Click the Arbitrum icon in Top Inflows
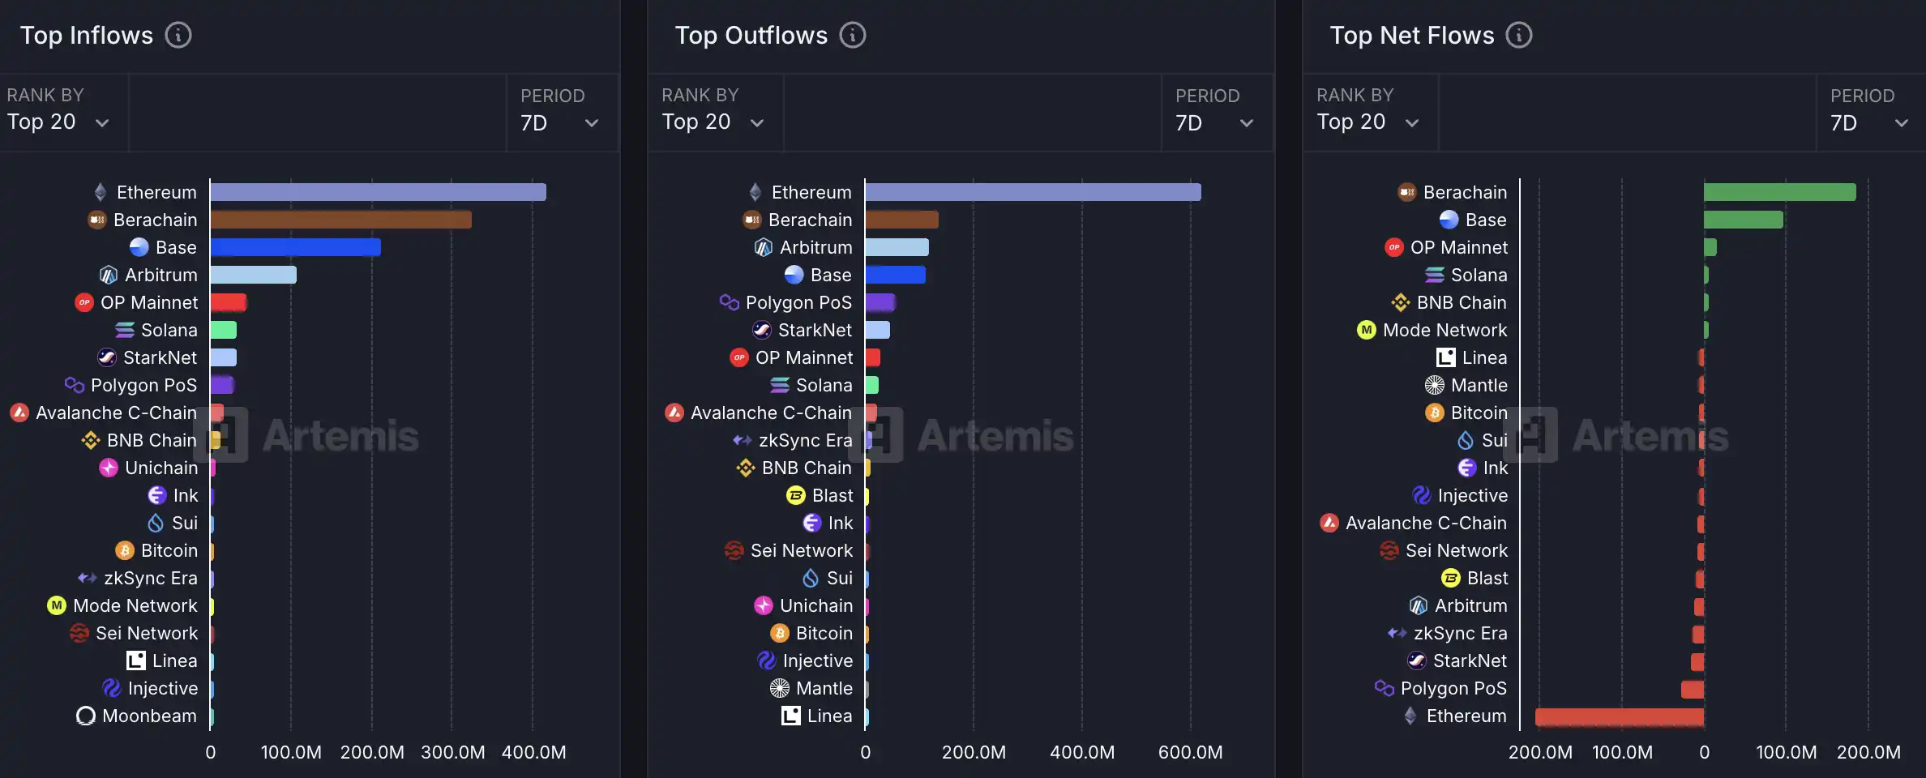Viewport: 1926px width, 778px height. coord(109,275)
